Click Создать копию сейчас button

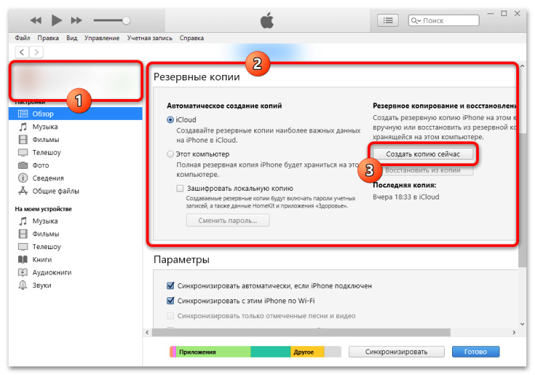(423, 154)
